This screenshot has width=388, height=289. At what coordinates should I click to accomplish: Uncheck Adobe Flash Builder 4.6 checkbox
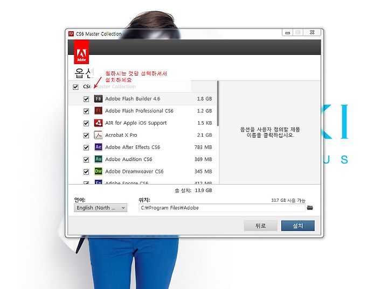click(86, 99)
